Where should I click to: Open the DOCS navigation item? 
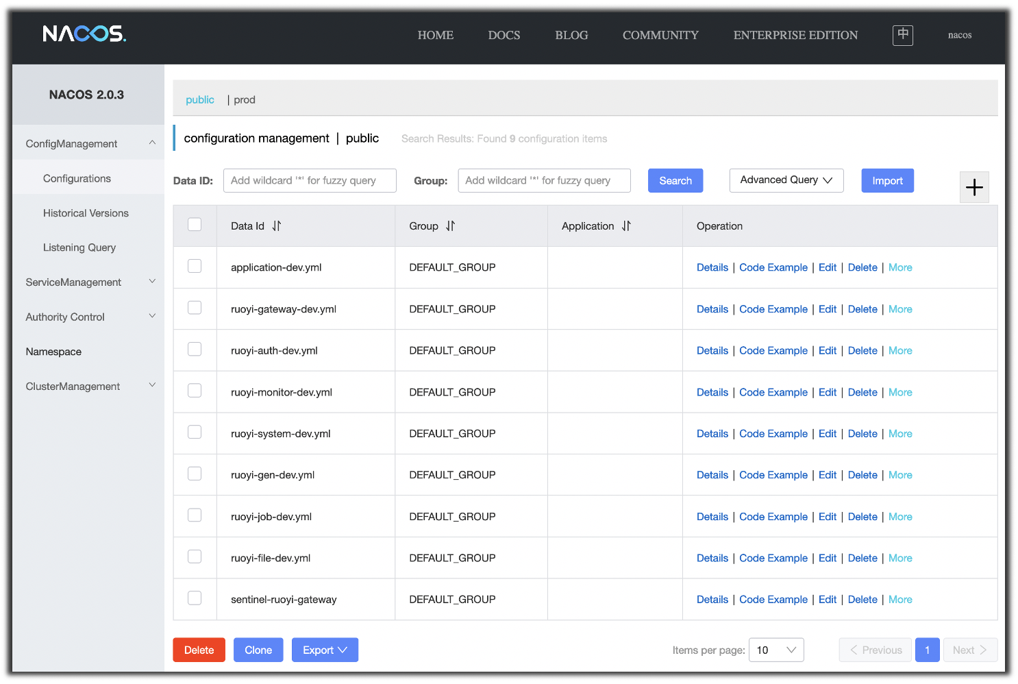(x=504, y=35)
